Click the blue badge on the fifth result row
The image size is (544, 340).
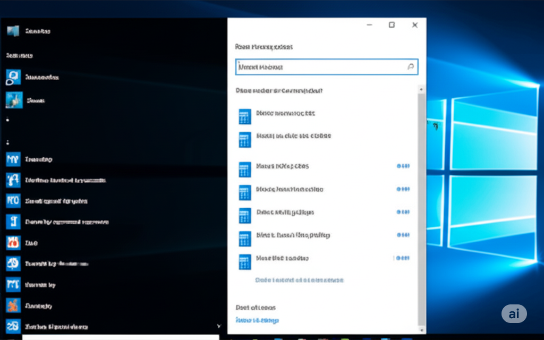click(403, 212)
